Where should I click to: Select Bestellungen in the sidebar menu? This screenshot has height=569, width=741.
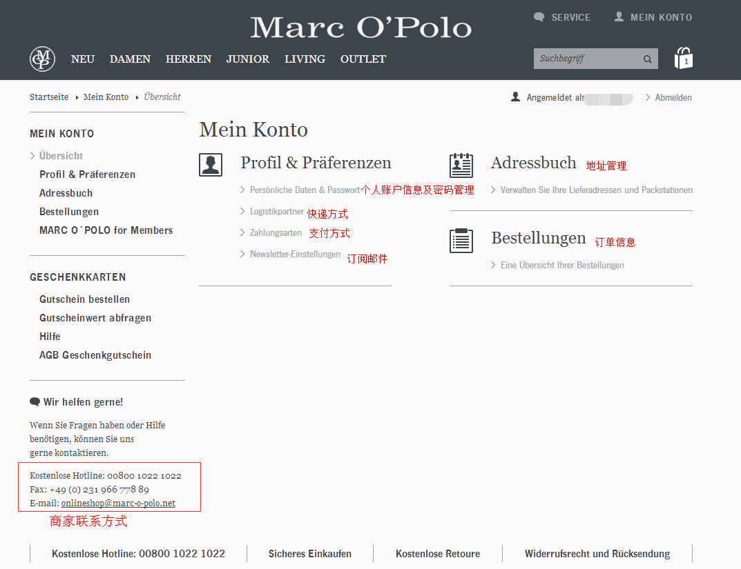coord(69,212)
